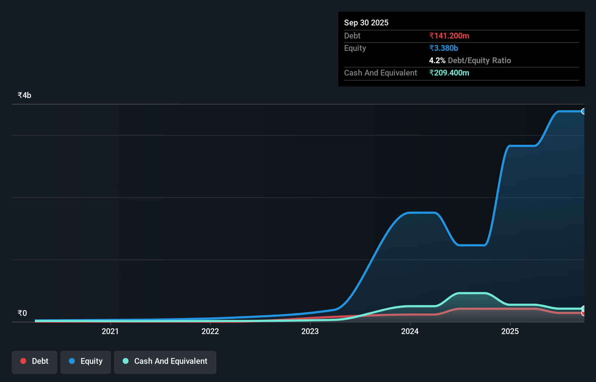Expand the Sep 30 2025 tooltip header
596x382 pixels.
tap(366, 23)
